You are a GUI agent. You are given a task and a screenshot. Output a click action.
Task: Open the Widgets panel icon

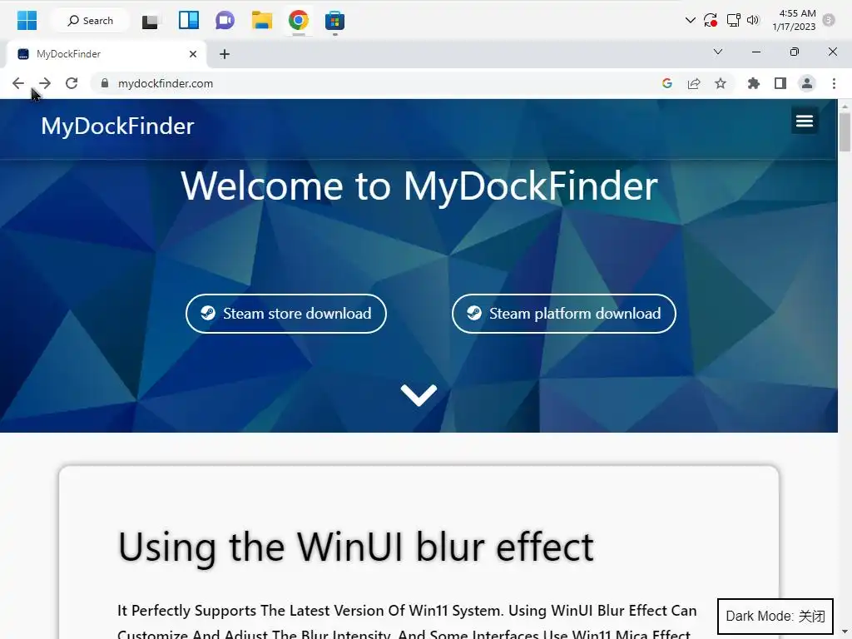tap(189, 21)
